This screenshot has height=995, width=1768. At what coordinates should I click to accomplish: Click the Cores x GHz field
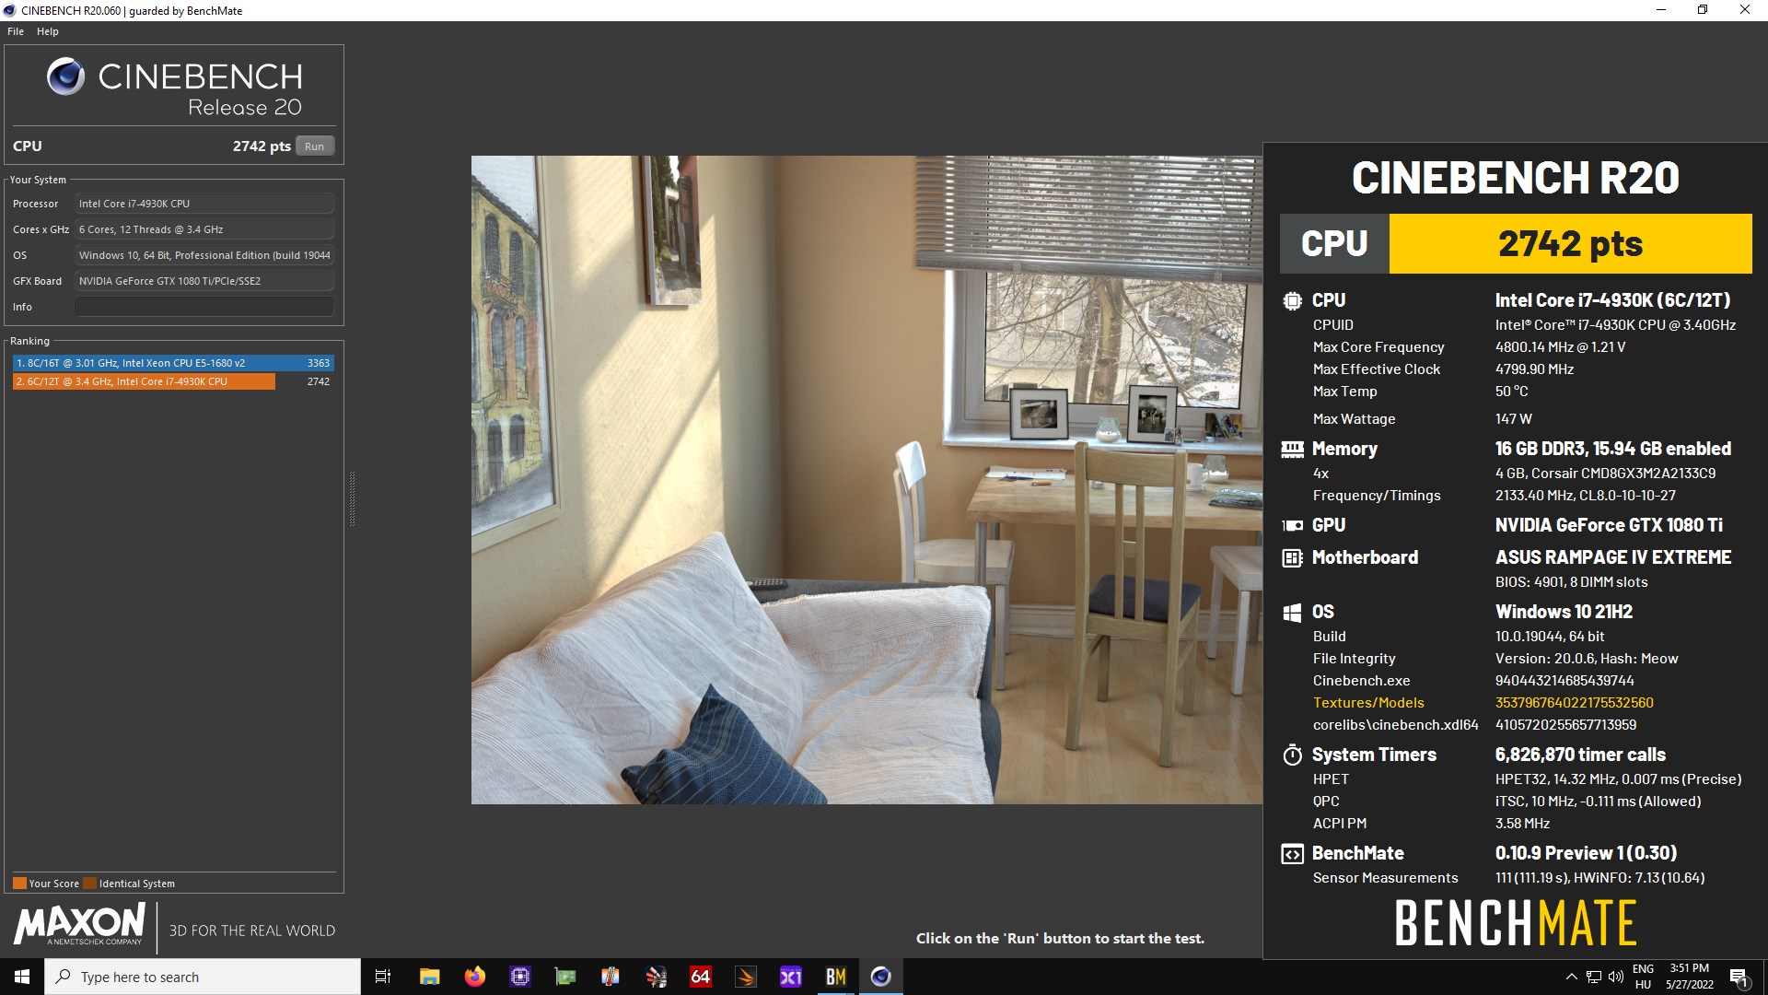pyautogui.click(x=204, y=229)
